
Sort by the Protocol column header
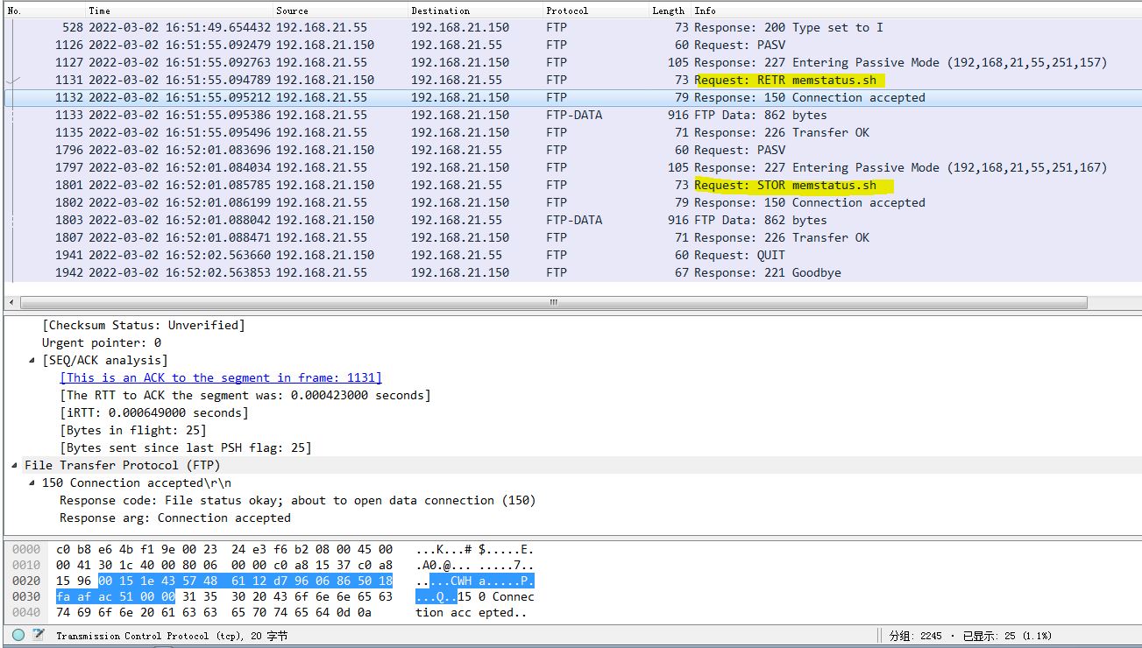[595, 11]
